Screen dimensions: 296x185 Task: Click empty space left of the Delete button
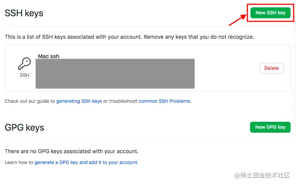coord(226,68)
